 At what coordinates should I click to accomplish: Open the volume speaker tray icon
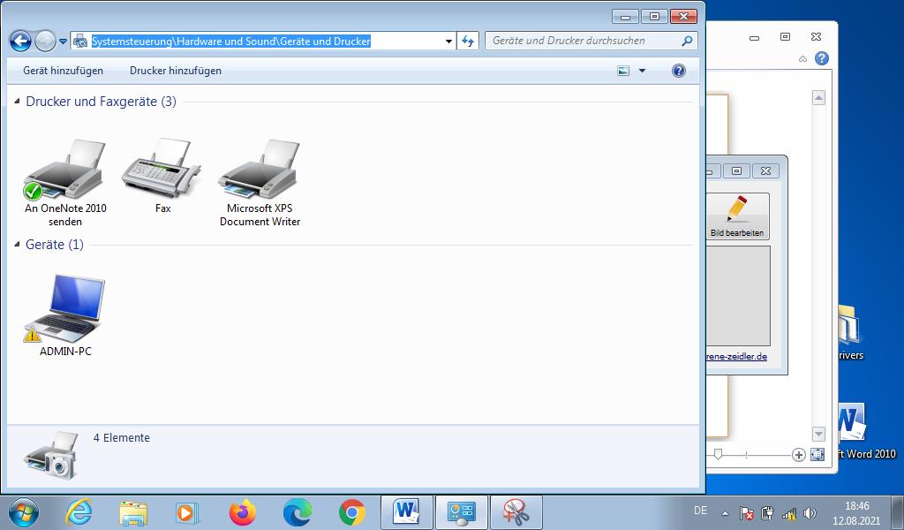(810, 512)
